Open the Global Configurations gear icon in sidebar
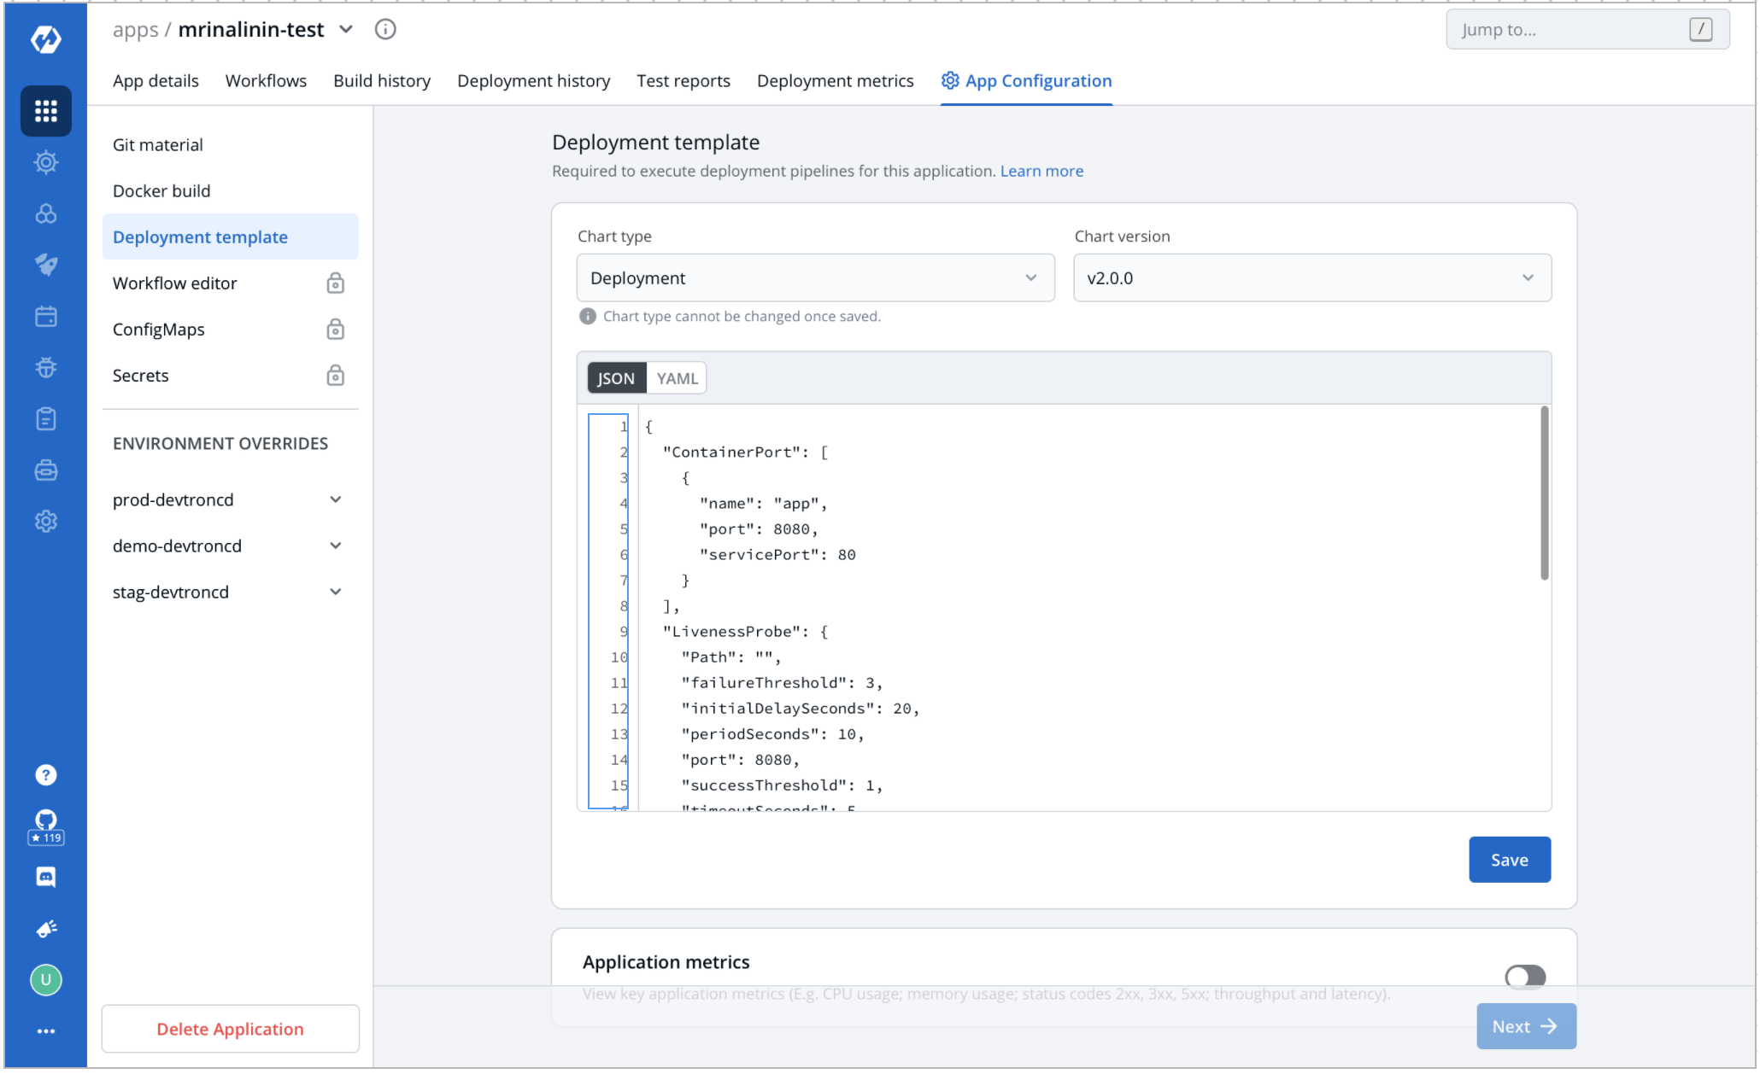 click(x=45, y=521)
